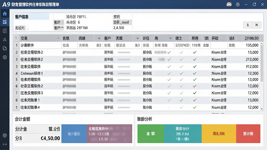267x150 pixels.
Task: Click the blue summary block
Action: pos(74,134)
